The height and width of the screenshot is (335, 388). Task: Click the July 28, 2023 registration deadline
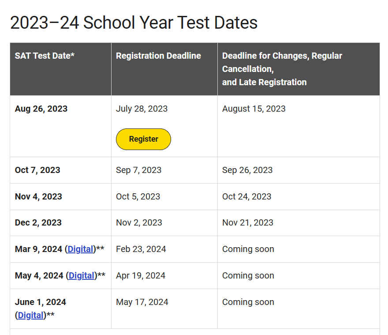[142, 109]
